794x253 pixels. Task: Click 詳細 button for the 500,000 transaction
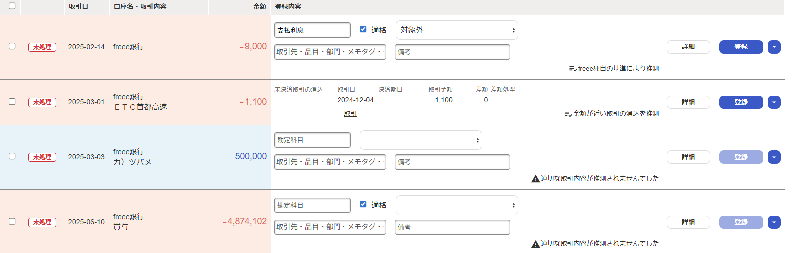pos(688,157)
